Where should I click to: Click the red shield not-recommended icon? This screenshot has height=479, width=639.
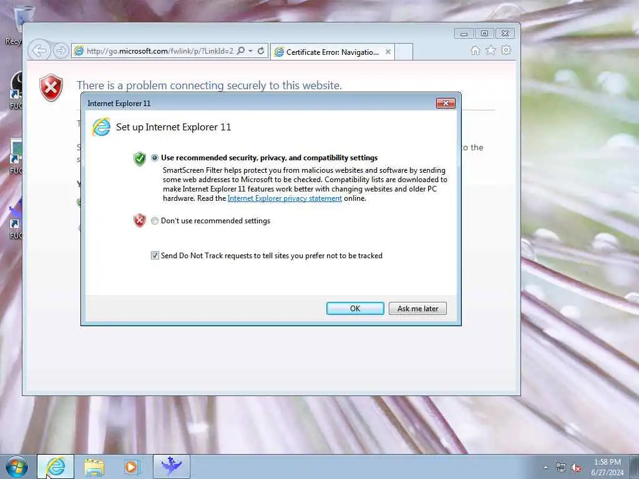point(139,220)
